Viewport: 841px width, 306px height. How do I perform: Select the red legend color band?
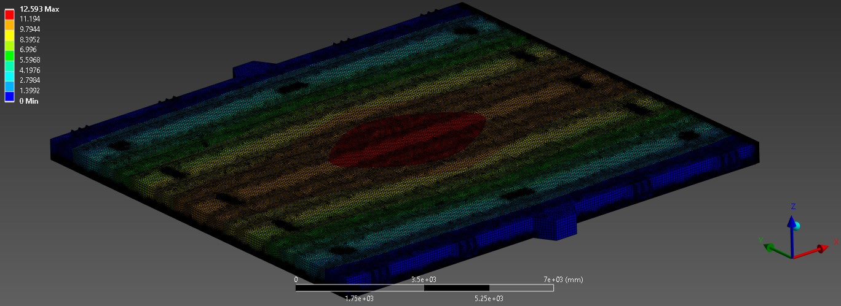click(x=10, y=14)
